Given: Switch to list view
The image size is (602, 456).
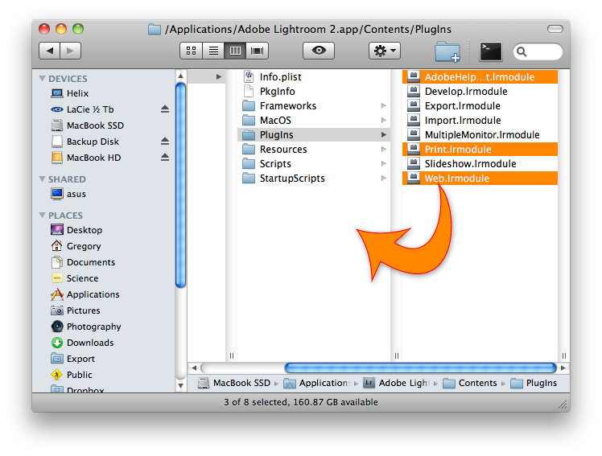Looking at the screenshot, I should [213, 51].
